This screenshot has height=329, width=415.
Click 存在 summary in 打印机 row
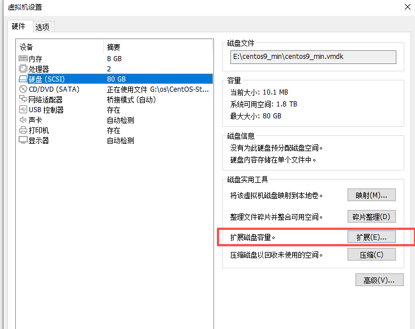114,130
